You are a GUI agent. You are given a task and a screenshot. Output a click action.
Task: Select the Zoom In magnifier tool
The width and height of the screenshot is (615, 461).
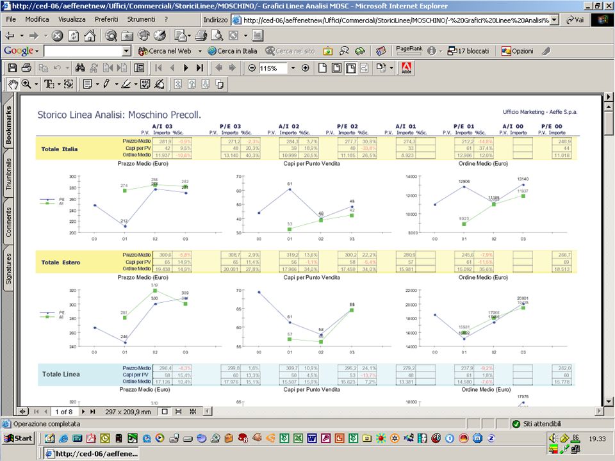pyautogui.click(x=26, y=84)
